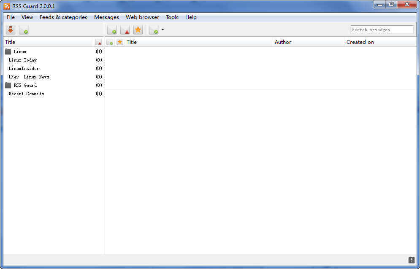Click the (0) count for RSS Guard category

pyautogui.click(x=99, y=85)
